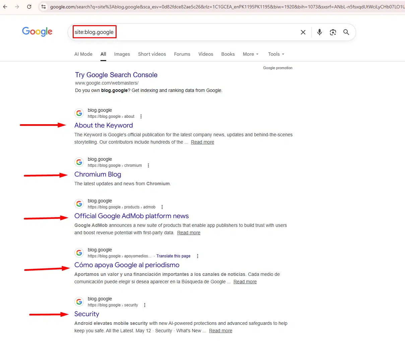This screenshot has height=342, width=405.
Task: Open three-dot menu for AdMob result
Action: click(162, 207)
